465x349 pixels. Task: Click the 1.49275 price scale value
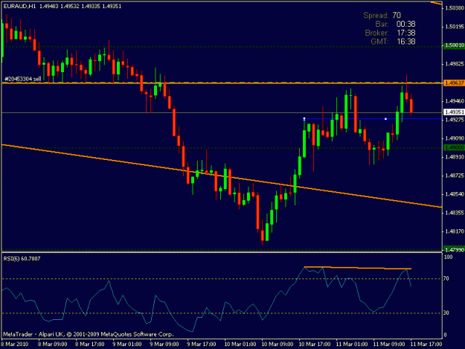(455, 120)
